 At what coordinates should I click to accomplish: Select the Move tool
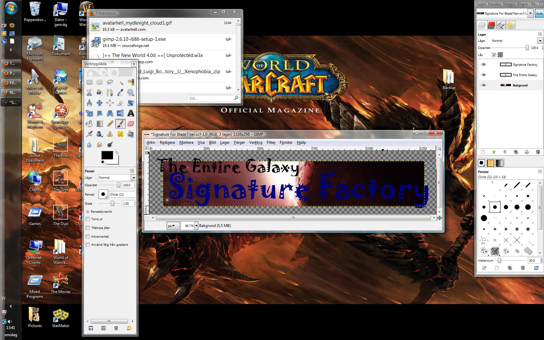point(100,103)
